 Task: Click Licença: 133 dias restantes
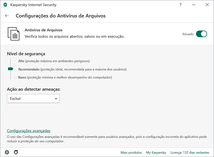click(x=190, y=153)
